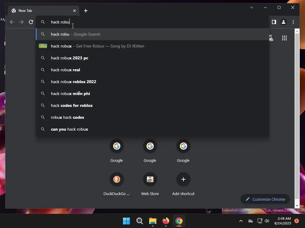This screenshot has width=305, height=228.
Task: Show hidden system tray icons
Action: [241, 221]
